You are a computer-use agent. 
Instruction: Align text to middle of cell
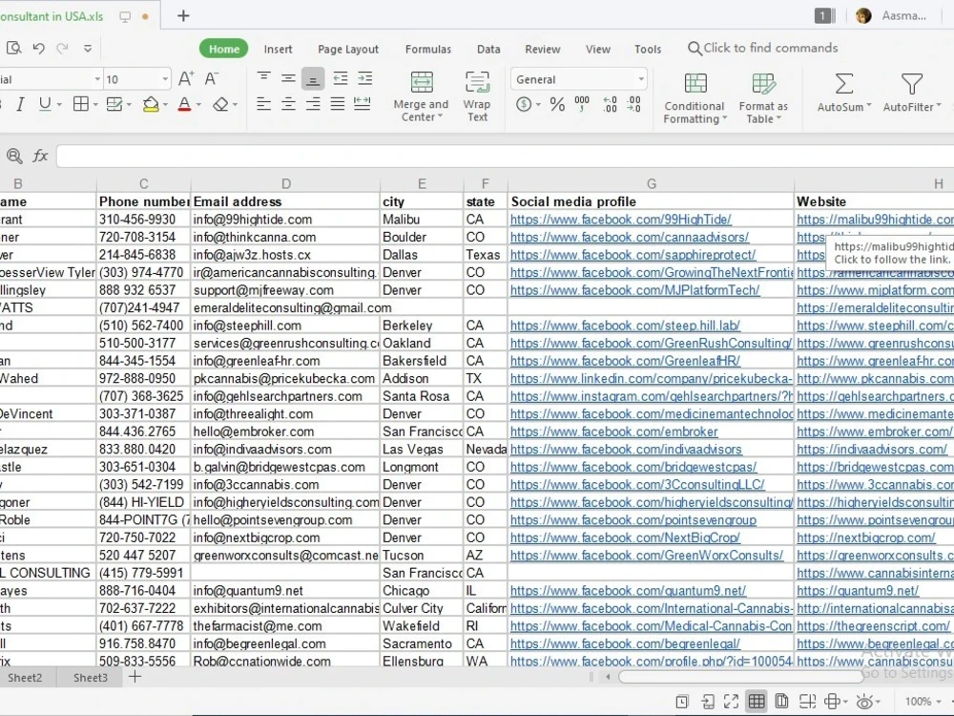click(288, 78)
